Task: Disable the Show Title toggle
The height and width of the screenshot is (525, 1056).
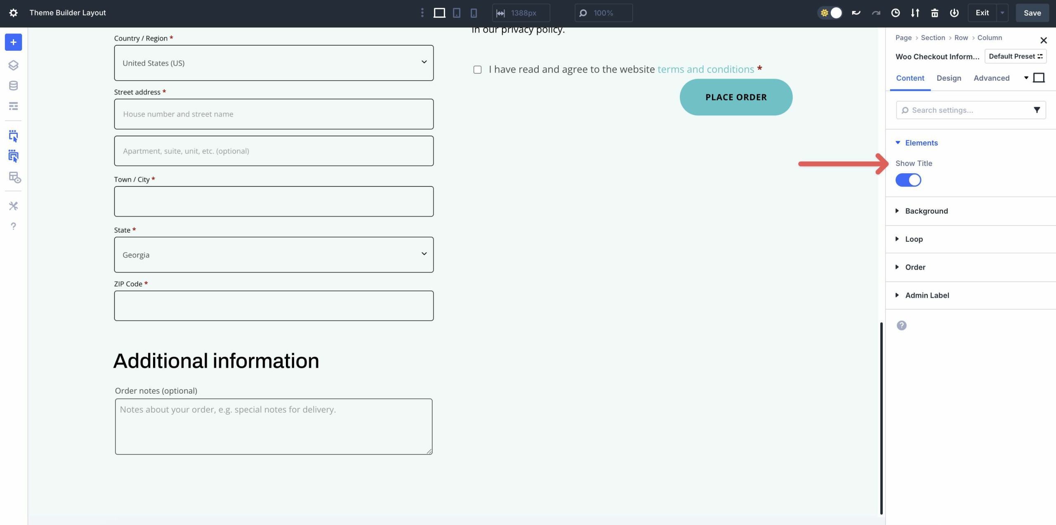Action: tap(908, 180)
